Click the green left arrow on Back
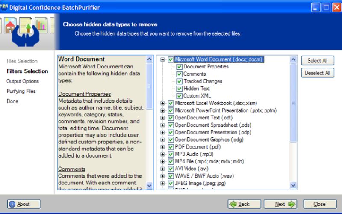This screenshot has height=214, width=342. [x=233, y=204]
